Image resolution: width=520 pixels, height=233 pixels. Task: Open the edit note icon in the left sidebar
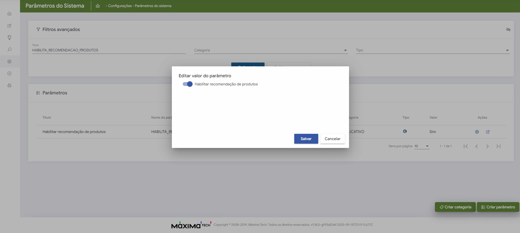click(x=10, y=26)
